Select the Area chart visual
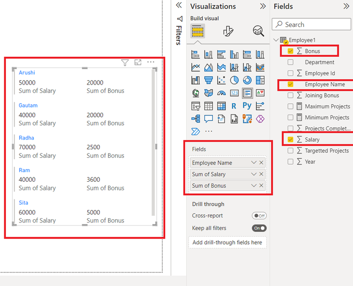353x286 pixels. coord(208,67)
